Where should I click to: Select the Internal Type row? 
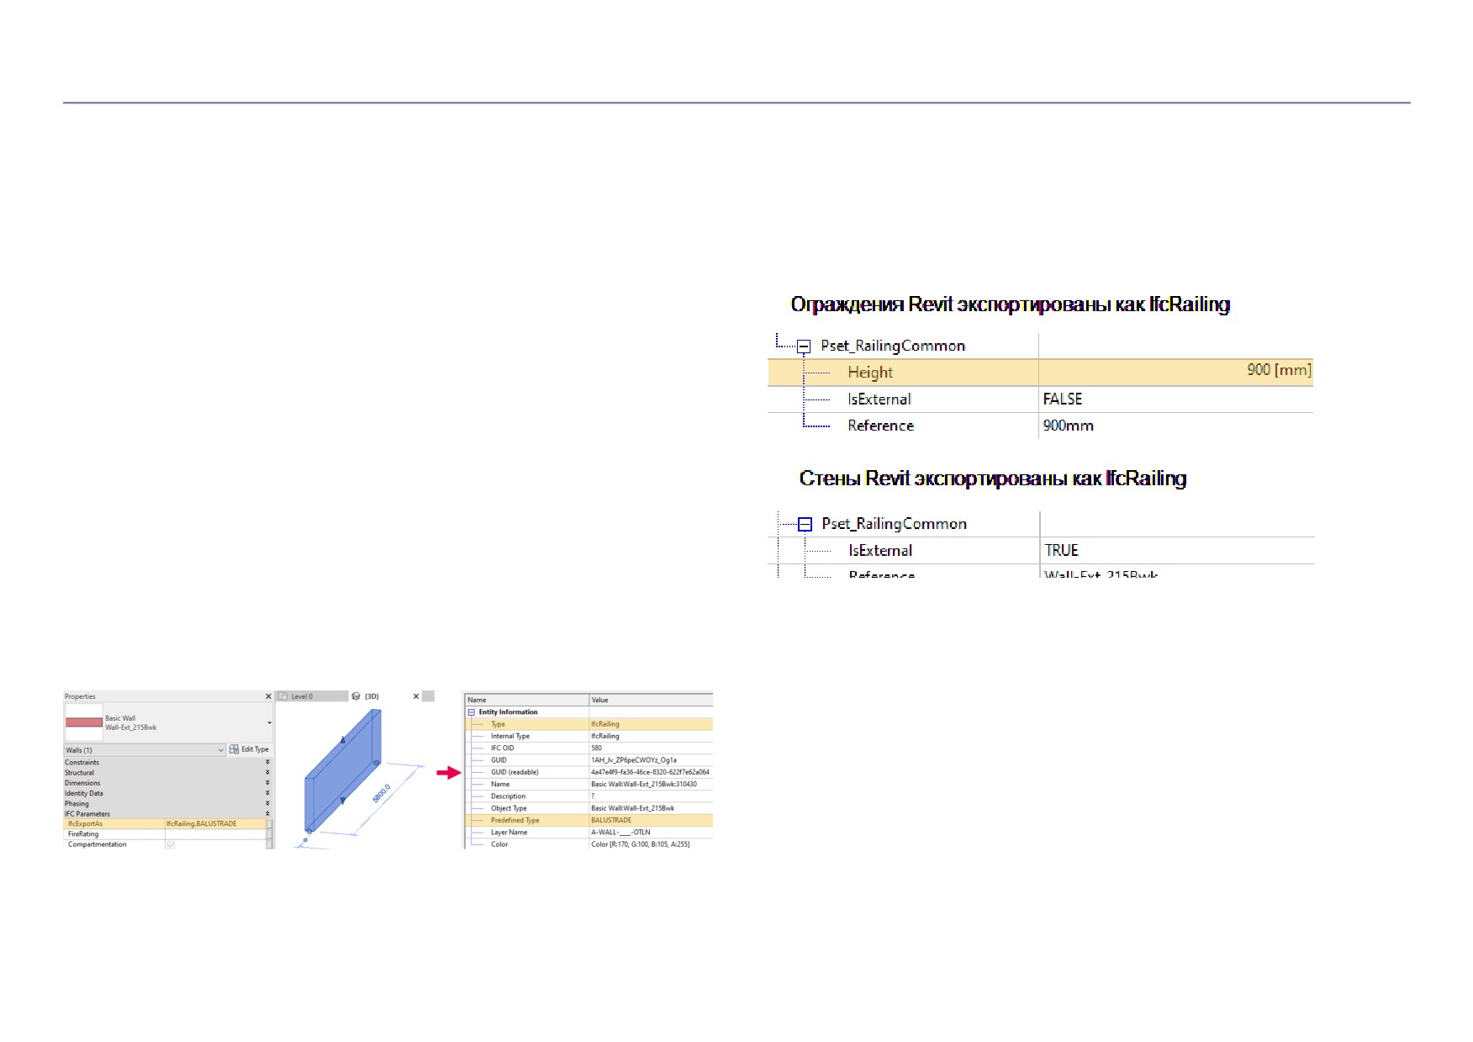click(589, 736)
